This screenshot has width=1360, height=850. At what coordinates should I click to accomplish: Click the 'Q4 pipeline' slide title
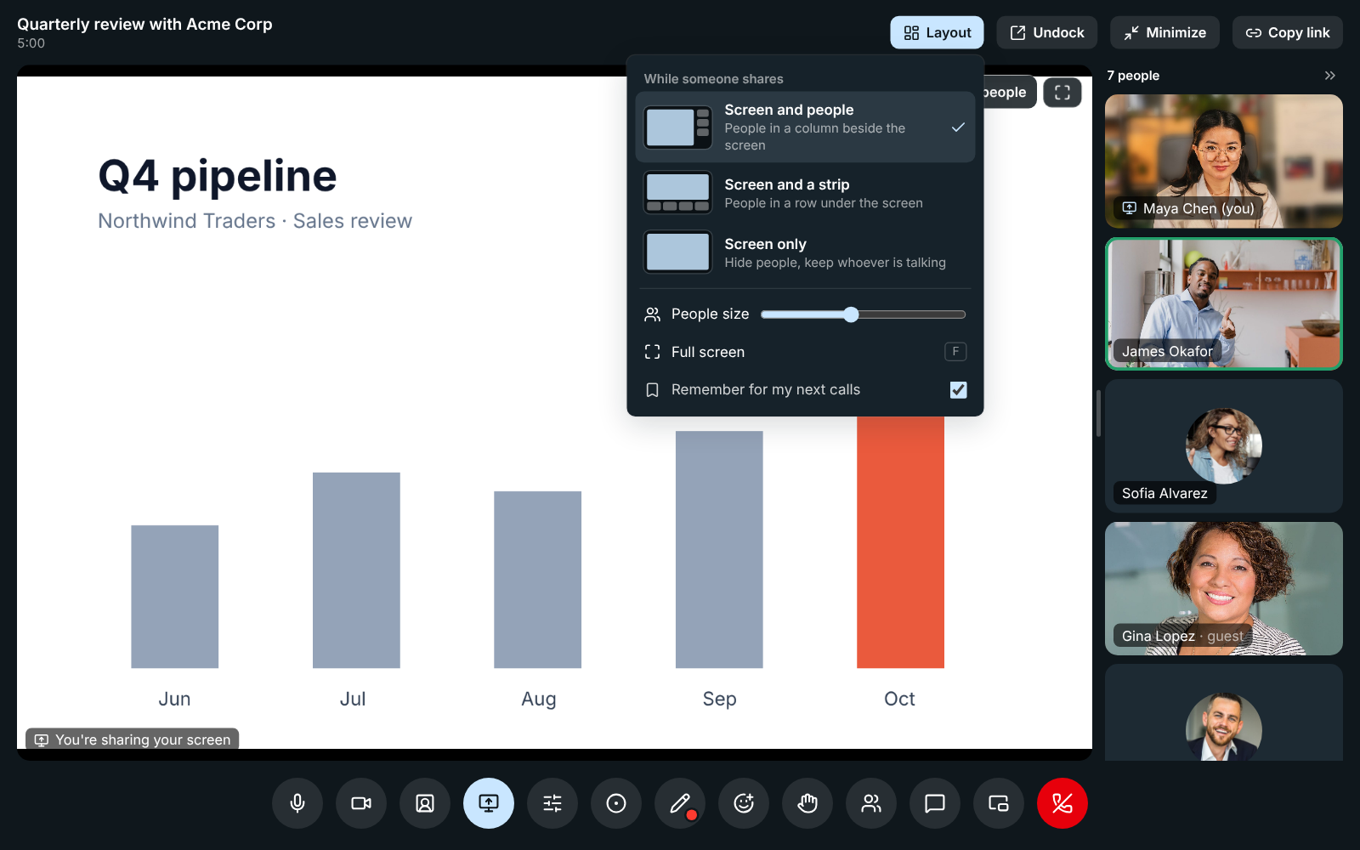pos(218,176)
